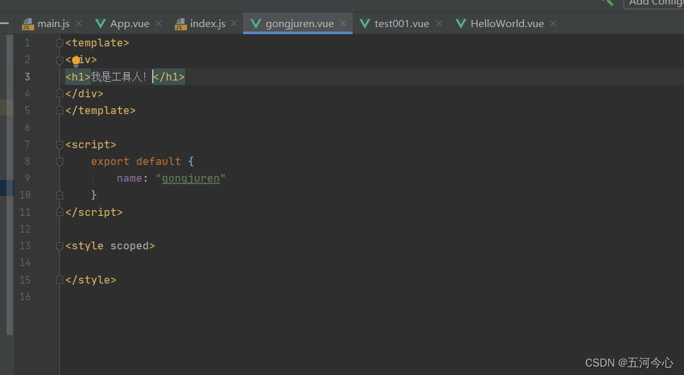Hide the tool window with the minus icon
This screenshot has height=375, width=684.
tap(5, 23)
